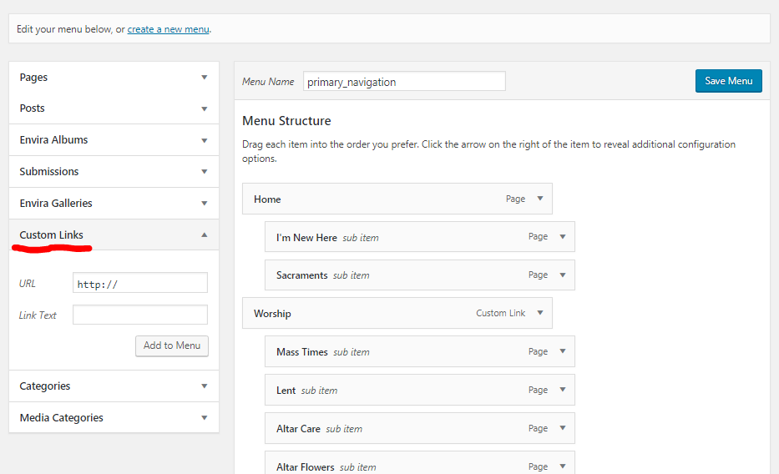Image resolution: width=779 pixels, height=474 pixels.
Task: Expand the Posts panel arrow
Action: pyautogui.click(x=204, y=108)
